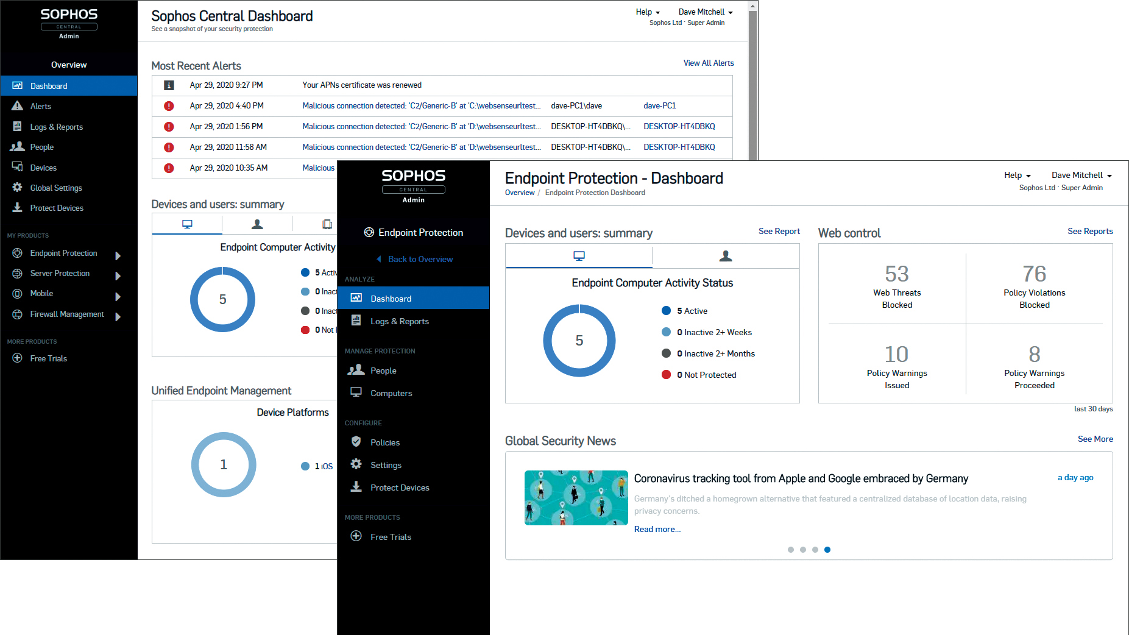Select computer tab in Overview devices summary
This screenshot has height=635, width=1129.
(x=187, y=224)
